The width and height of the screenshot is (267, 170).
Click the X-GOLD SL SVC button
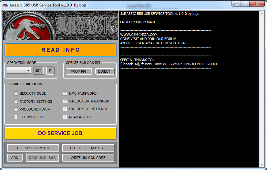tap(42, 158)
